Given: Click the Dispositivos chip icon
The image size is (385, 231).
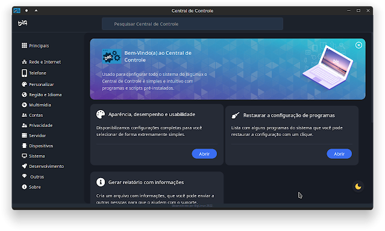Looking at the screenshot, I should point(24,146).
